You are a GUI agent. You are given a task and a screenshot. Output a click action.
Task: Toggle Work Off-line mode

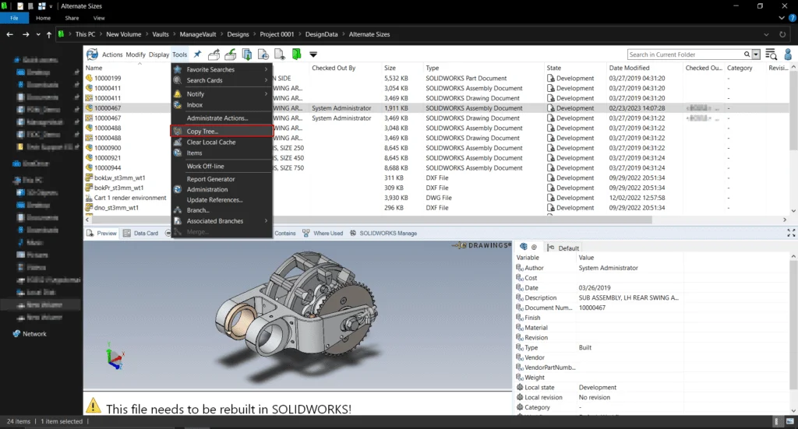tap(221, 166)
